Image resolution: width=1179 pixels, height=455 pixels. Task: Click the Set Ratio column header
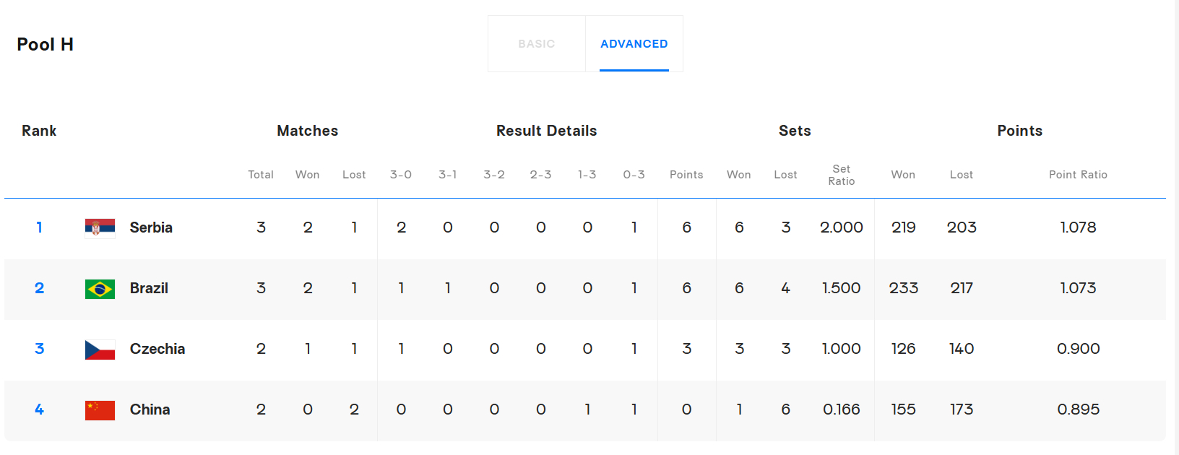pyautogui.click(x=842, y=175)
